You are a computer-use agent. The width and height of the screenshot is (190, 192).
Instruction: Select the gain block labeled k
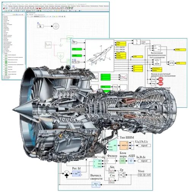(40, 26)
